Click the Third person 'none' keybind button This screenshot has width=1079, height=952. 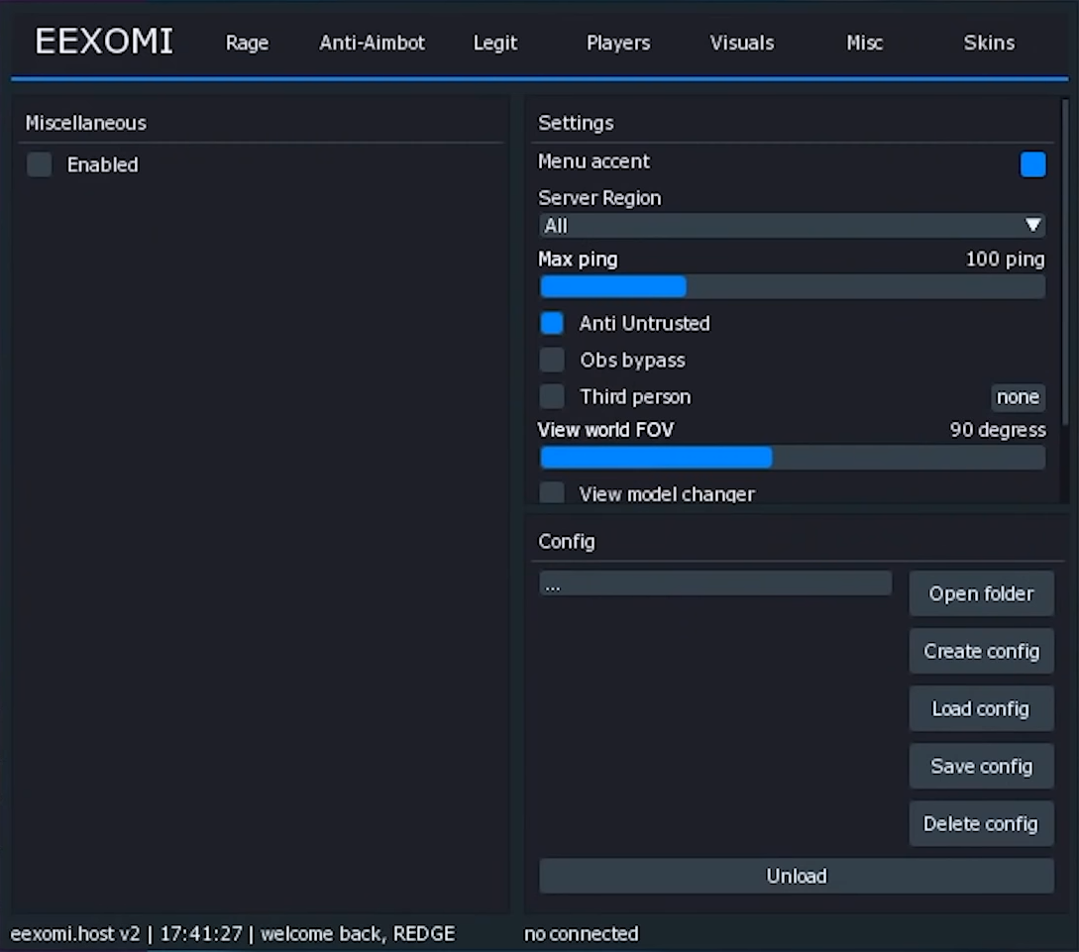1018,397
